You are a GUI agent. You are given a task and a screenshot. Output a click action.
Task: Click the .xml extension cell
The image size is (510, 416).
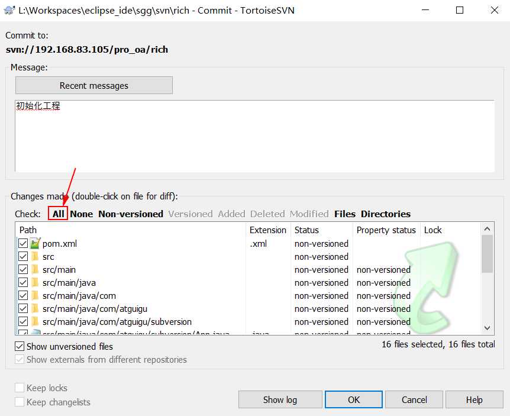(258, 244)
